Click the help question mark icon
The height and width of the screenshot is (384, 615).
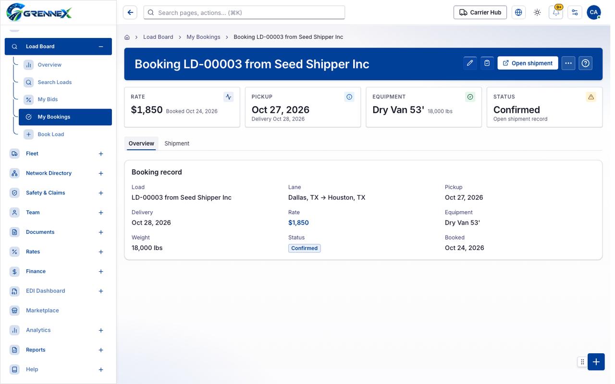[585, 63]
